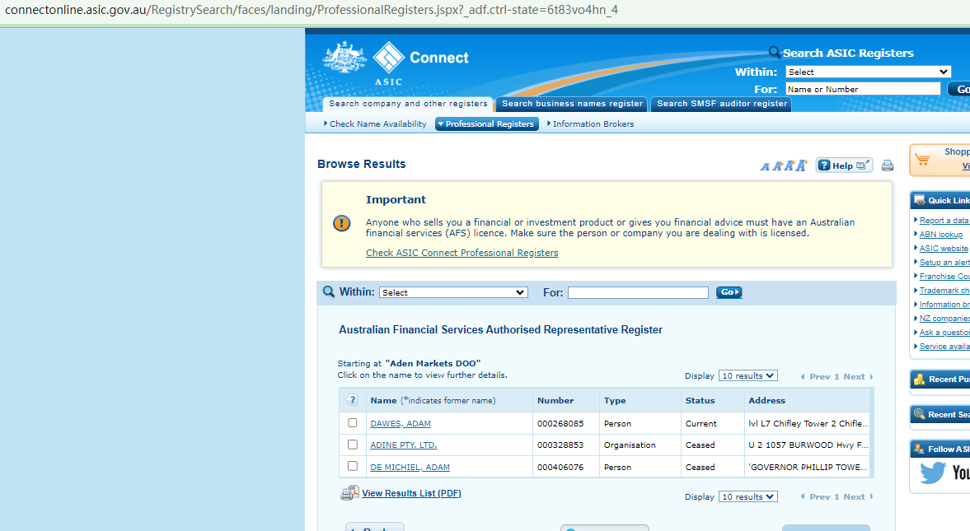Viewport: 970px width, 531px height.
Task: Open the Information br… quick link
Action: point(944,304)
